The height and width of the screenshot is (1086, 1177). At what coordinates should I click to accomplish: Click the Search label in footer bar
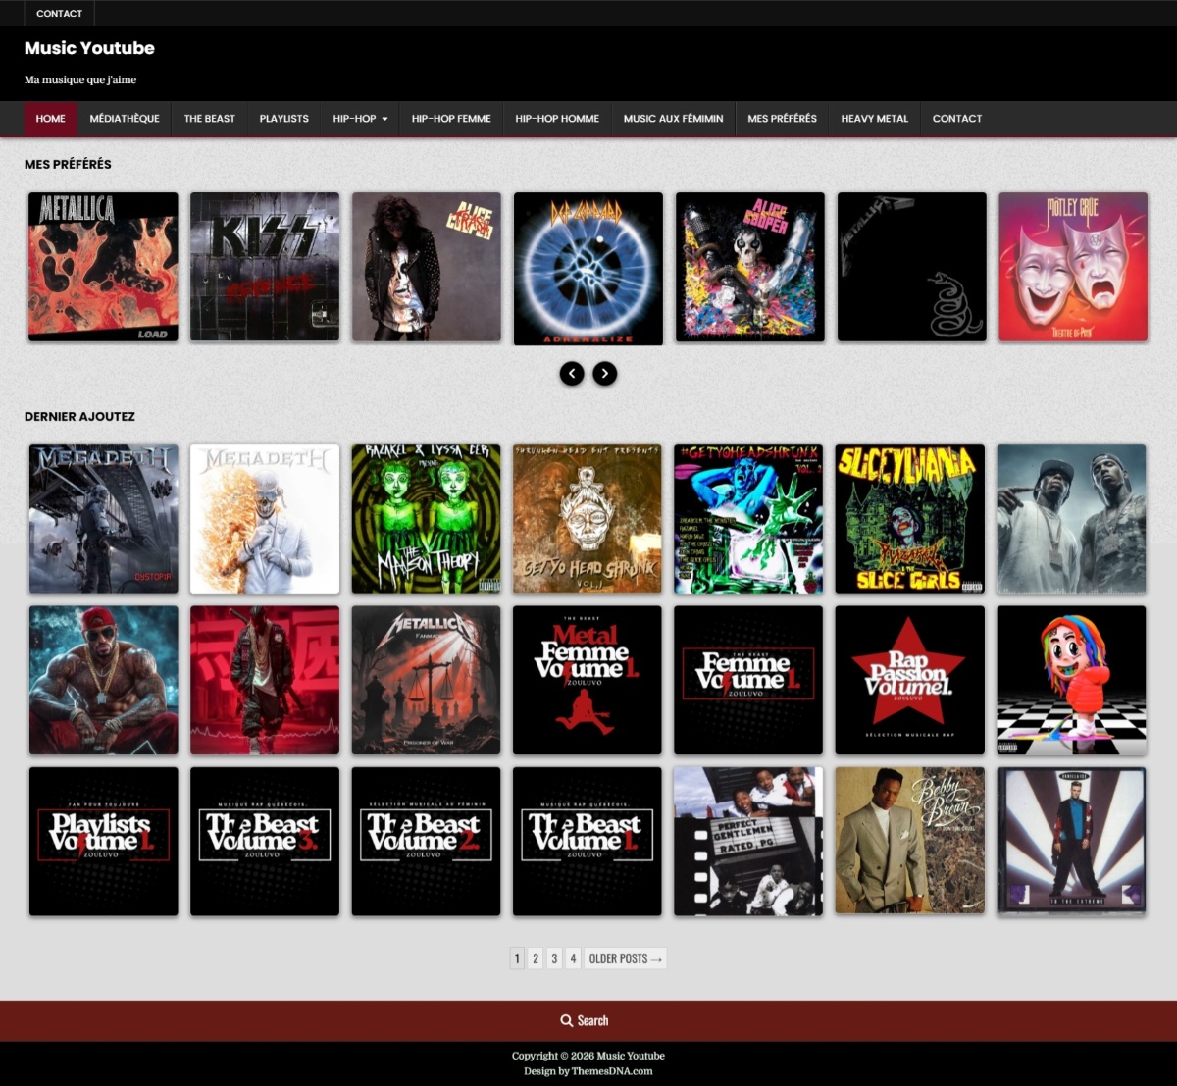(592, 1020)
